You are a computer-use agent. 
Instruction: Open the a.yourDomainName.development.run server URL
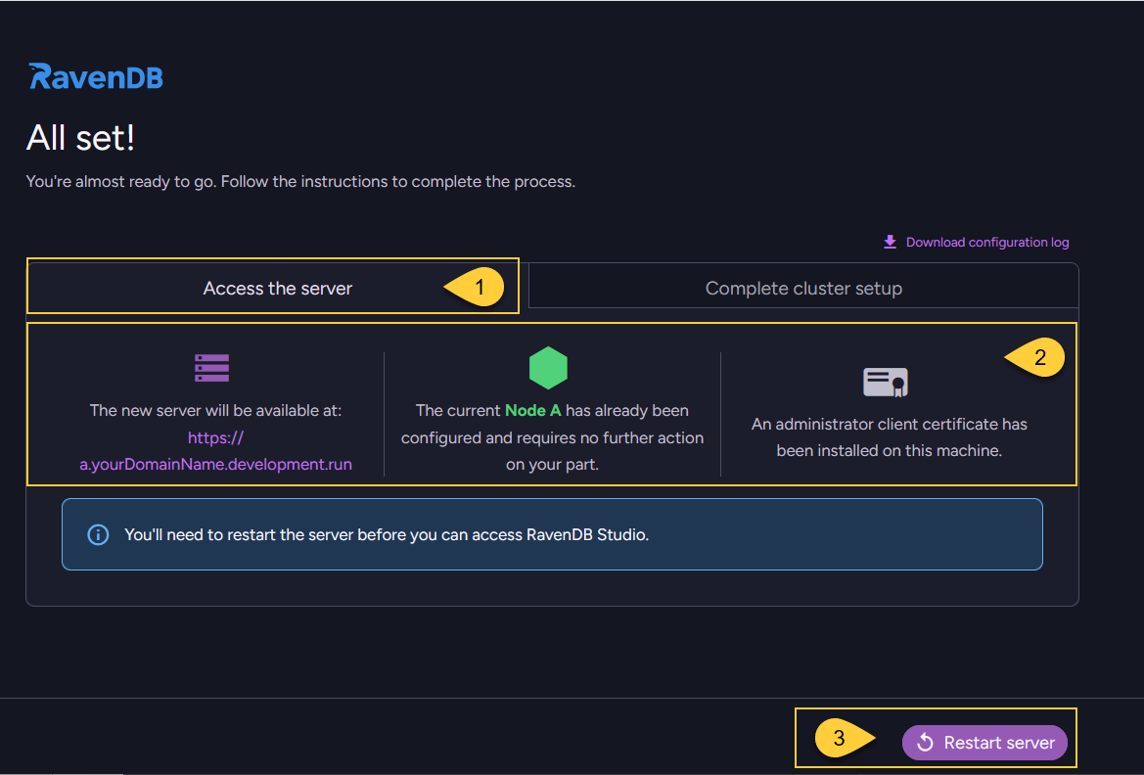pos(215,465)
